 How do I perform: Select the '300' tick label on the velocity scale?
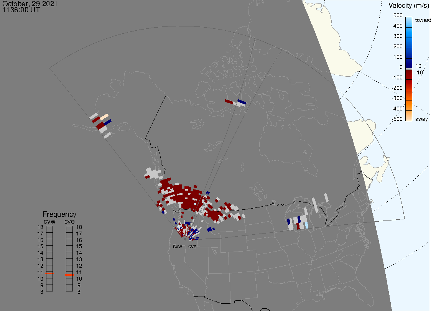pyautogui.click(x=398, y=36)
